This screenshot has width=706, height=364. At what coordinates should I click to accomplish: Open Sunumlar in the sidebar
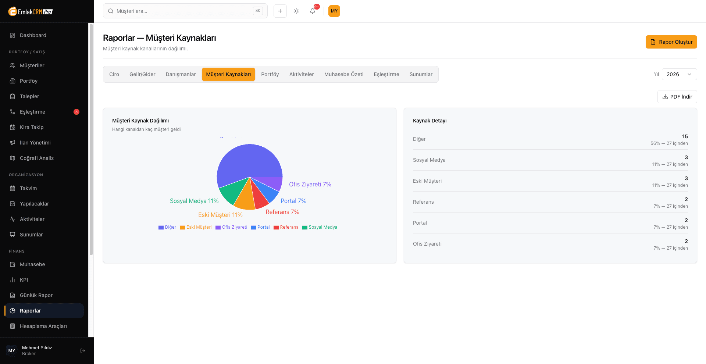point(44,235)
